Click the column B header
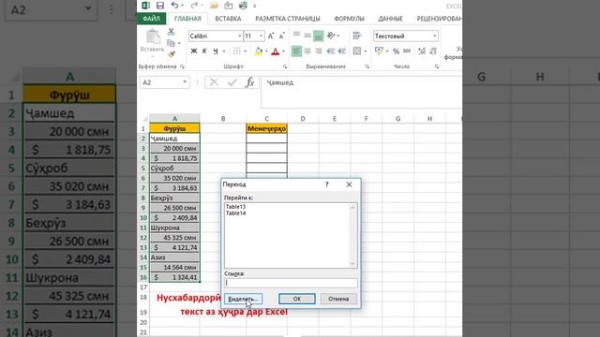 pyautogui.click(x=223, y=119)
